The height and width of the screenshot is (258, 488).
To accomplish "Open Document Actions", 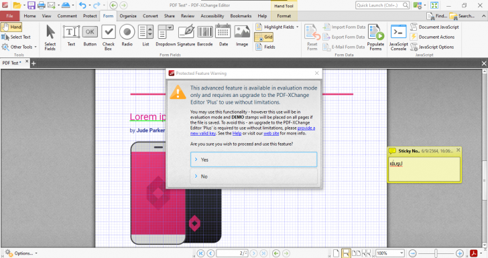I will coord(432,37).
